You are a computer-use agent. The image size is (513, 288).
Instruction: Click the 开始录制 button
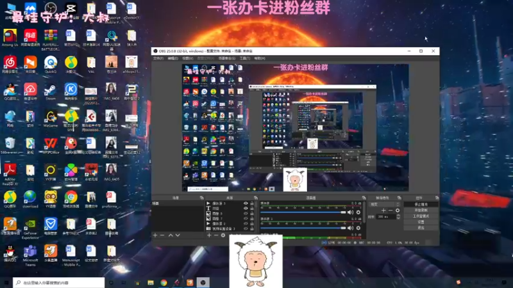coord(421,211)
